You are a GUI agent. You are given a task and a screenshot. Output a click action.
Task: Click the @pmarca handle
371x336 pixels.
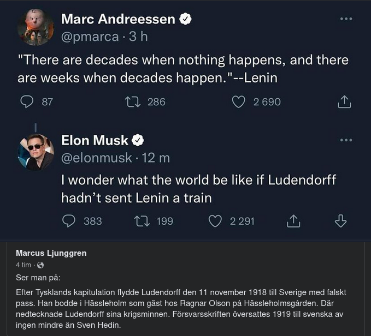point(90,37)
